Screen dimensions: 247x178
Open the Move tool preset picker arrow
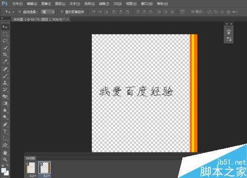pyautogui.click(x=13, y=12)
